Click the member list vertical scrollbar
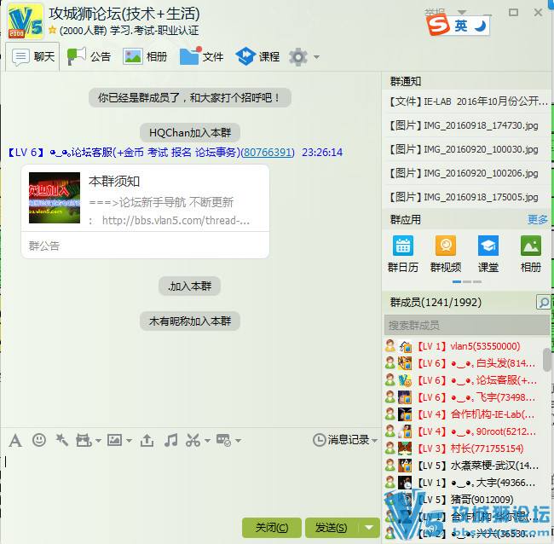554x544 pixels. tap(546, 362)
